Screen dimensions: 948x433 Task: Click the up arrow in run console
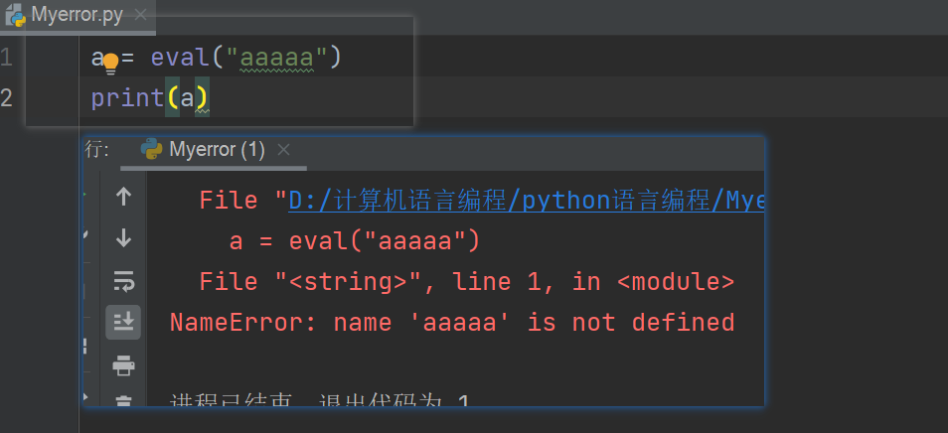coord(123,197)
